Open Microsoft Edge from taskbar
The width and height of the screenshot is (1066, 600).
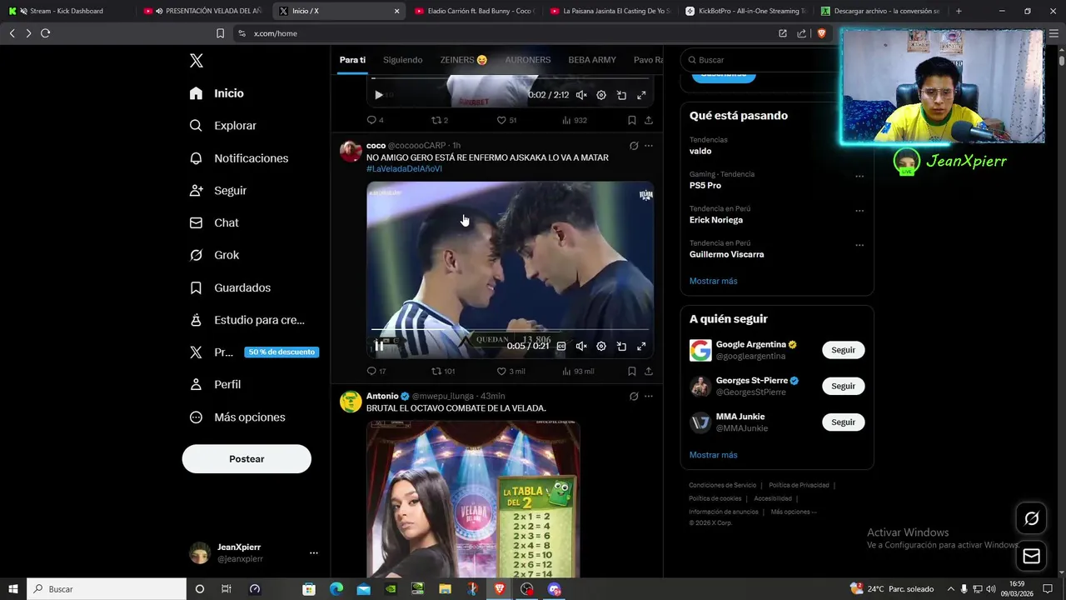click(x=336, y=589)
